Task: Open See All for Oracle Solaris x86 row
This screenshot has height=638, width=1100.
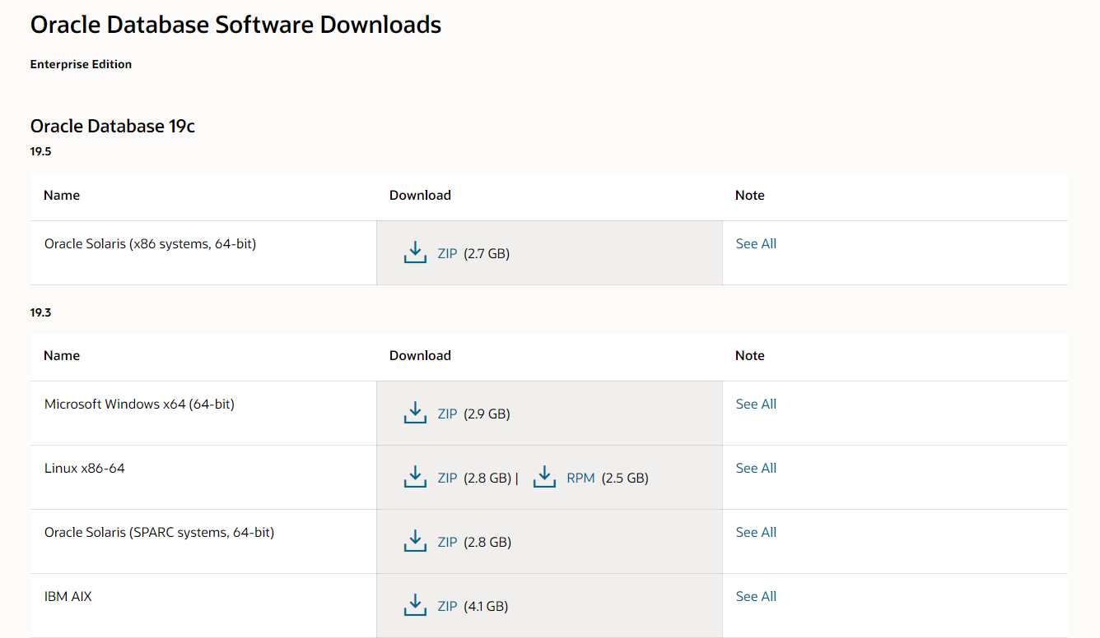Action: tap(756, 244)
